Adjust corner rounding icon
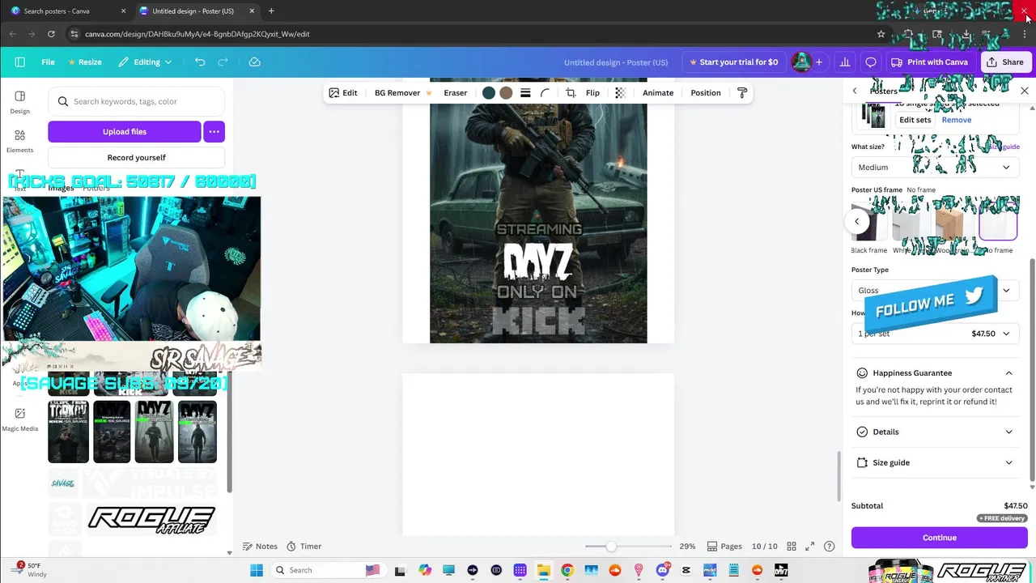 (x=546, y=93)
